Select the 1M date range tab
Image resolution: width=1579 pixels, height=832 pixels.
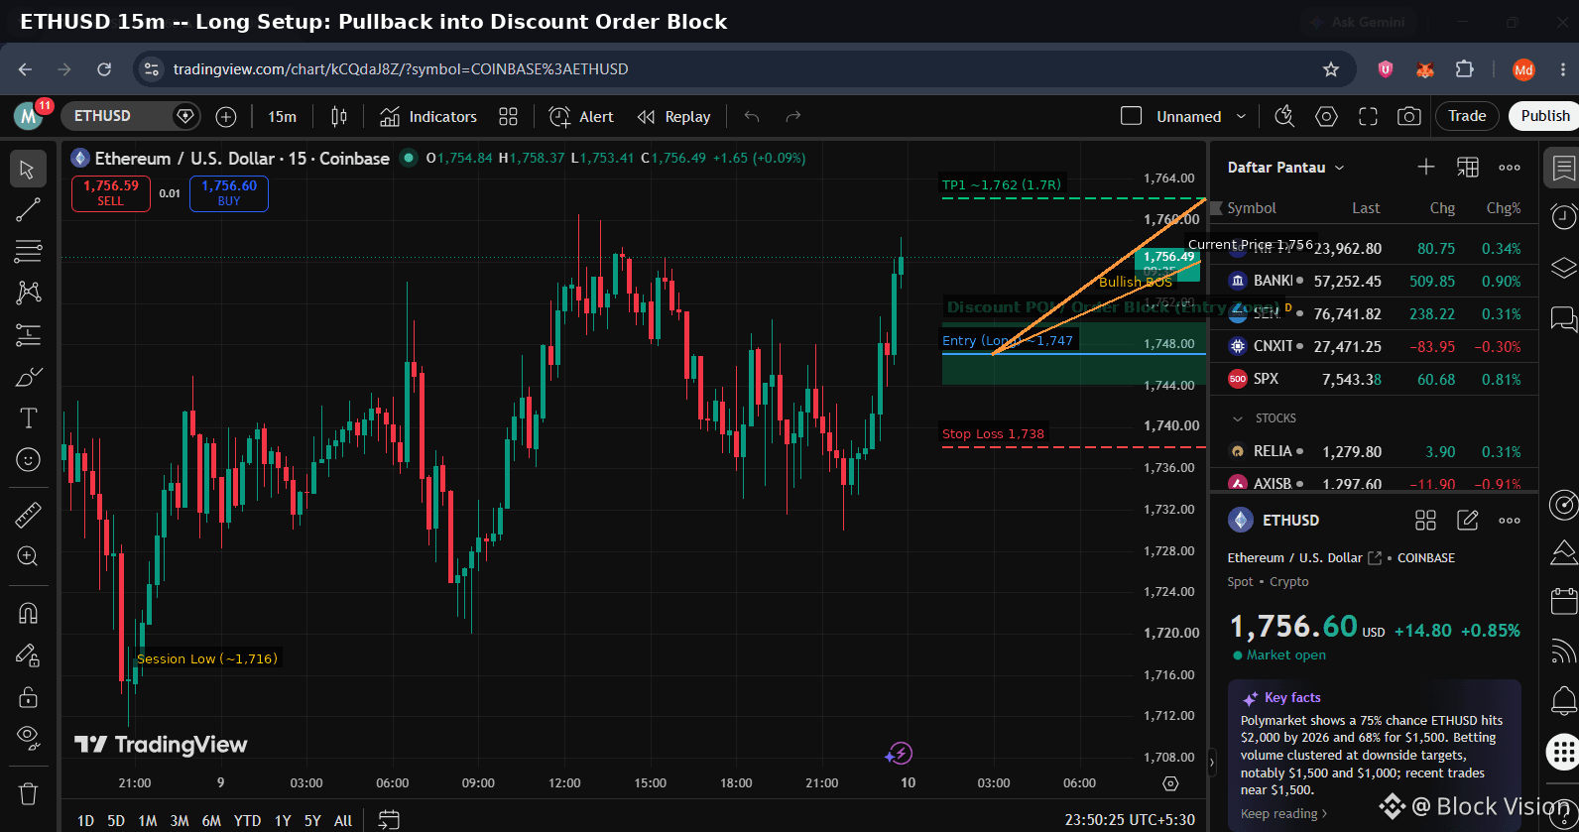(x=148, y=820)
